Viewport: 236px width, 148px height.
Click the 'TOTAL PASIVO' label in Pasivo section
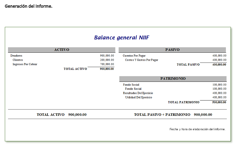point(188,65)
